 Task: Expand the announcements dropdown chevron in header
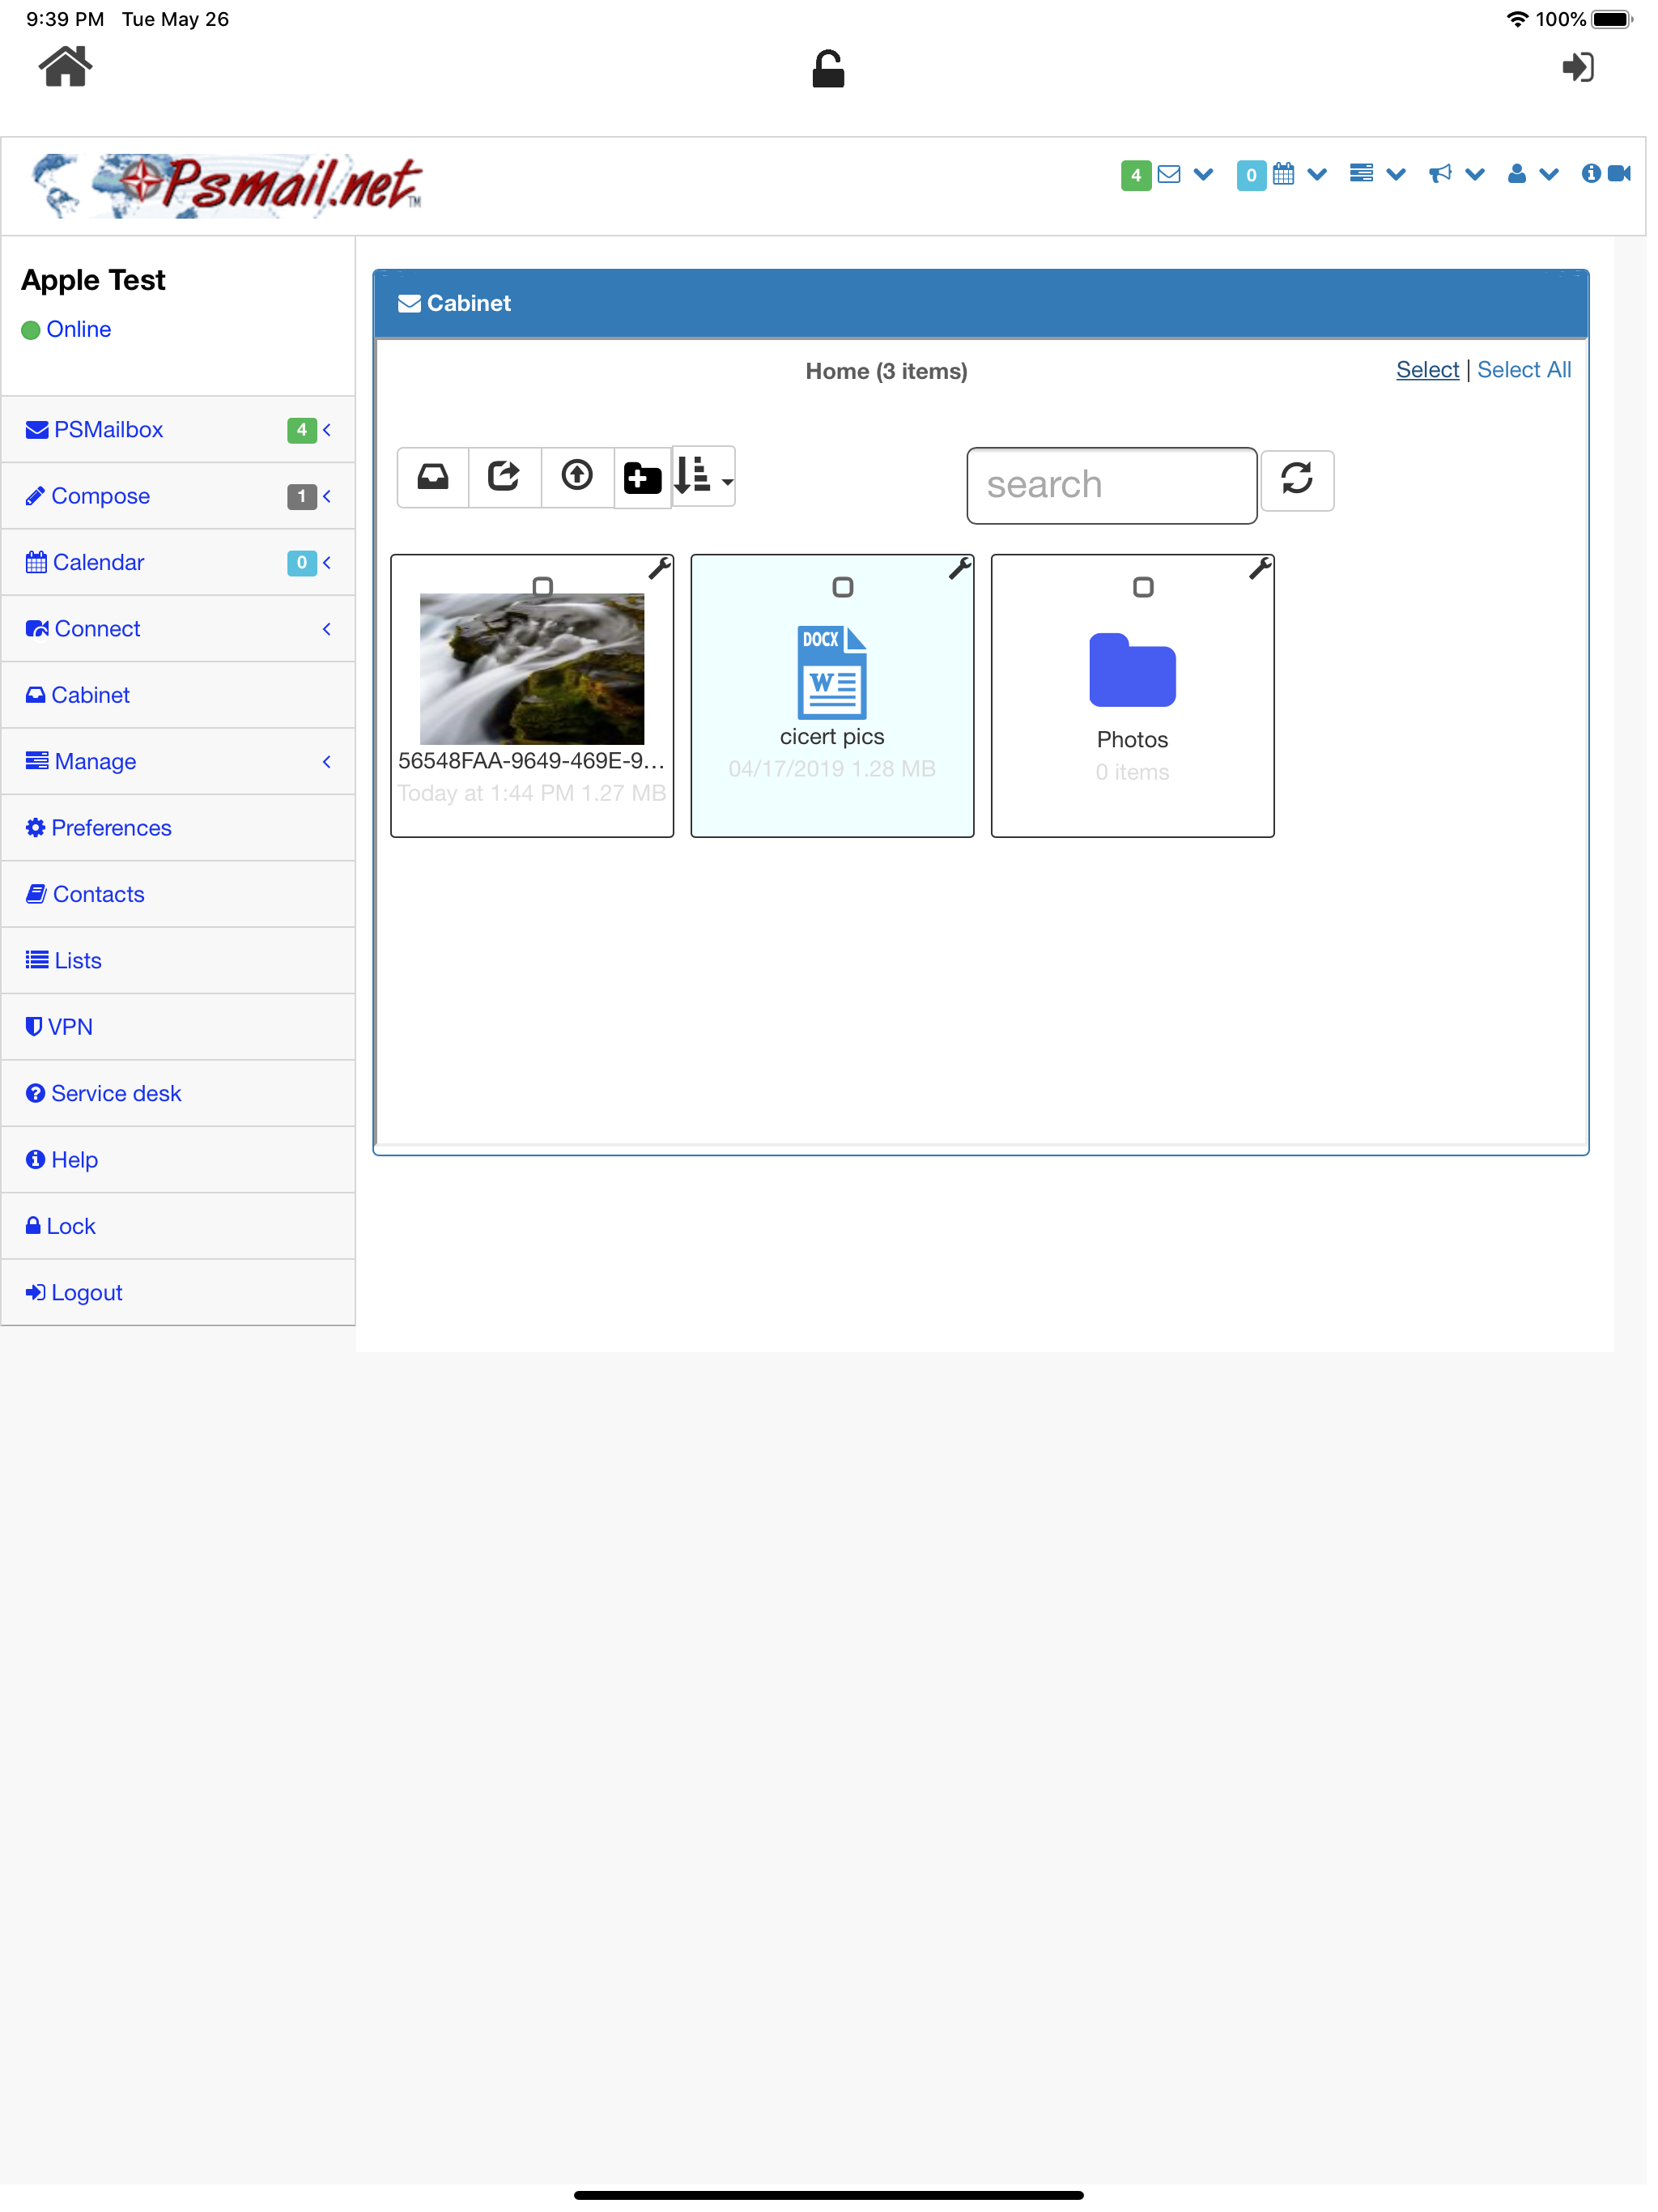click(x=1474, y=174)
